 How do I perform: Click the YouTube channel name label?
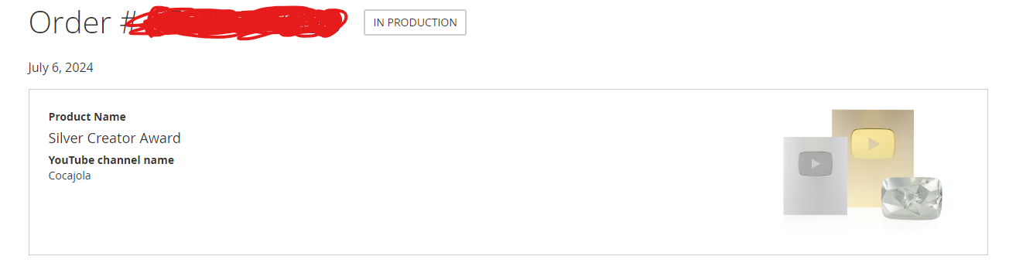tap(111, 160)
